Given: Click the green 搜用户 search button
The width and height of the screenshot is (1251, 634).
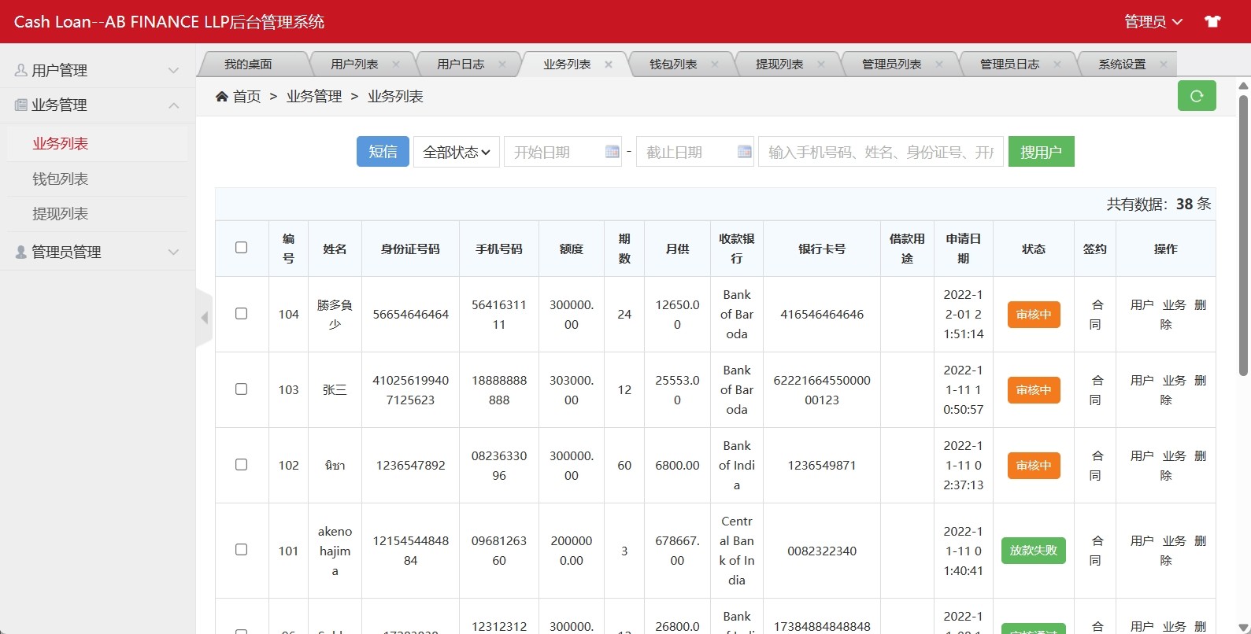Looking at the screenshot, I should coord(1041,152).
